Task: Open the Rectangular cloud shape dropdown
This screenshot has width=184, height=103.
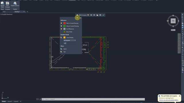Action: click(x=70, y=40)
